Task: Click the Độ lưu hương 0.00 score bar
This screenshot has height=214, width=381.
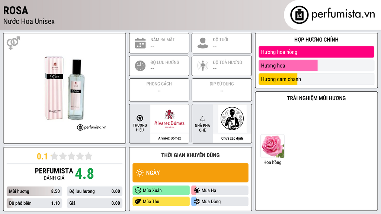Action: point(95,191)
